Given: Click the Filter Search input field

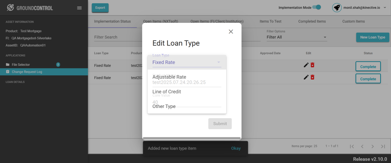Looking at the screenshot, I should click(x=116, y=37).
